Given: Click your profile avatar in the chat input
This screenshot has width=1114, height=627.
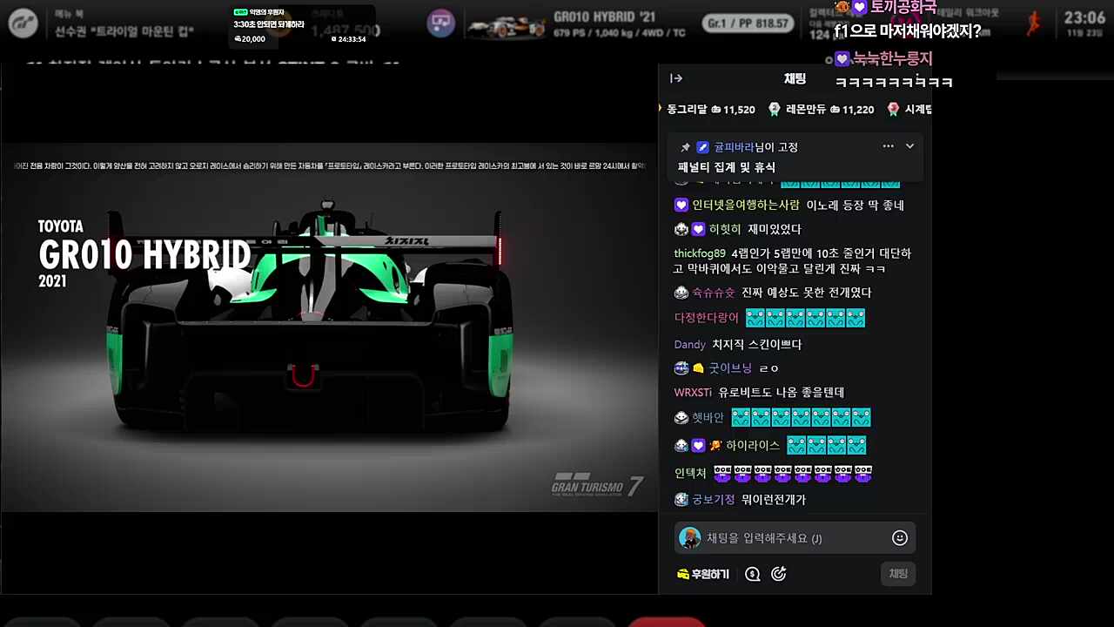Looking at the screenshot, I should [690, 538].
